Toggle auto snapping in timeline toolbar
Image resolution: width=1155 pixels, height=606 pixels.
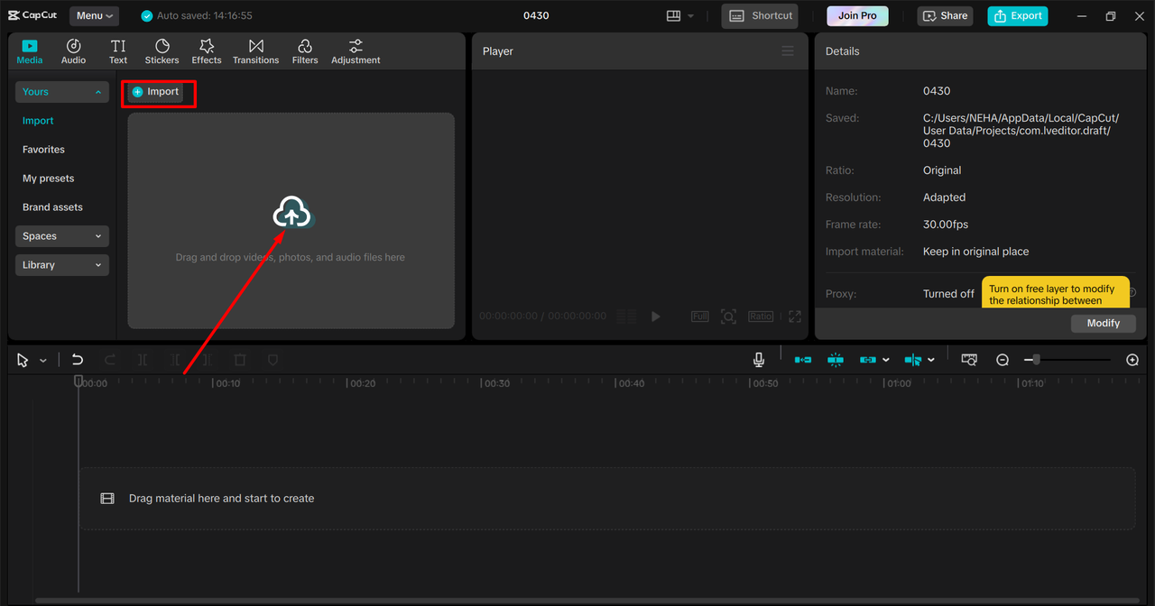[x=836, y=360]
